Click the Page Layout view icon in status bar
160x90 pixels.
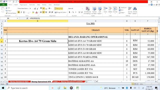point(135,84)
